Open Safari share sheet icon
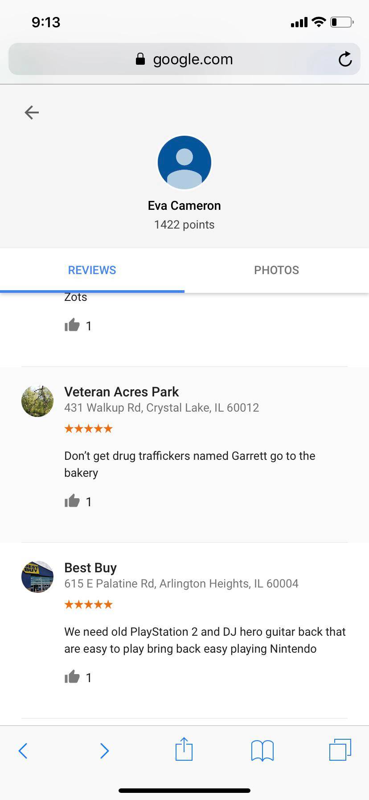 click(184, 749)
